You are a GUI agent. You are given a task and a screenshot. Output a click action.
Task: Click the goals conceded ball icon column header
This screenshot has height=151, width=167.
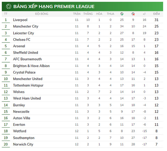(x=133, y=14)
